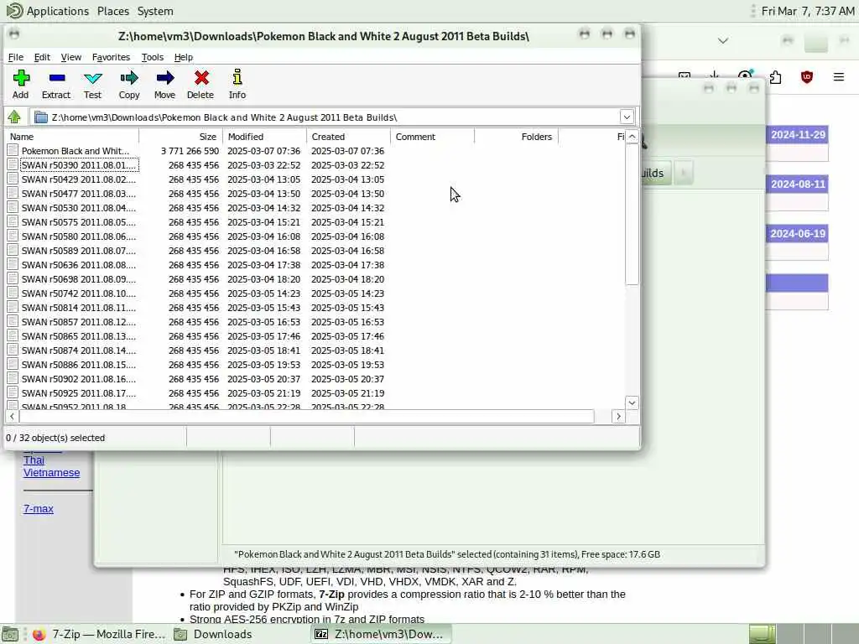Click the Extract toolbar icon

pyautogui.click(x=56, y=78)
